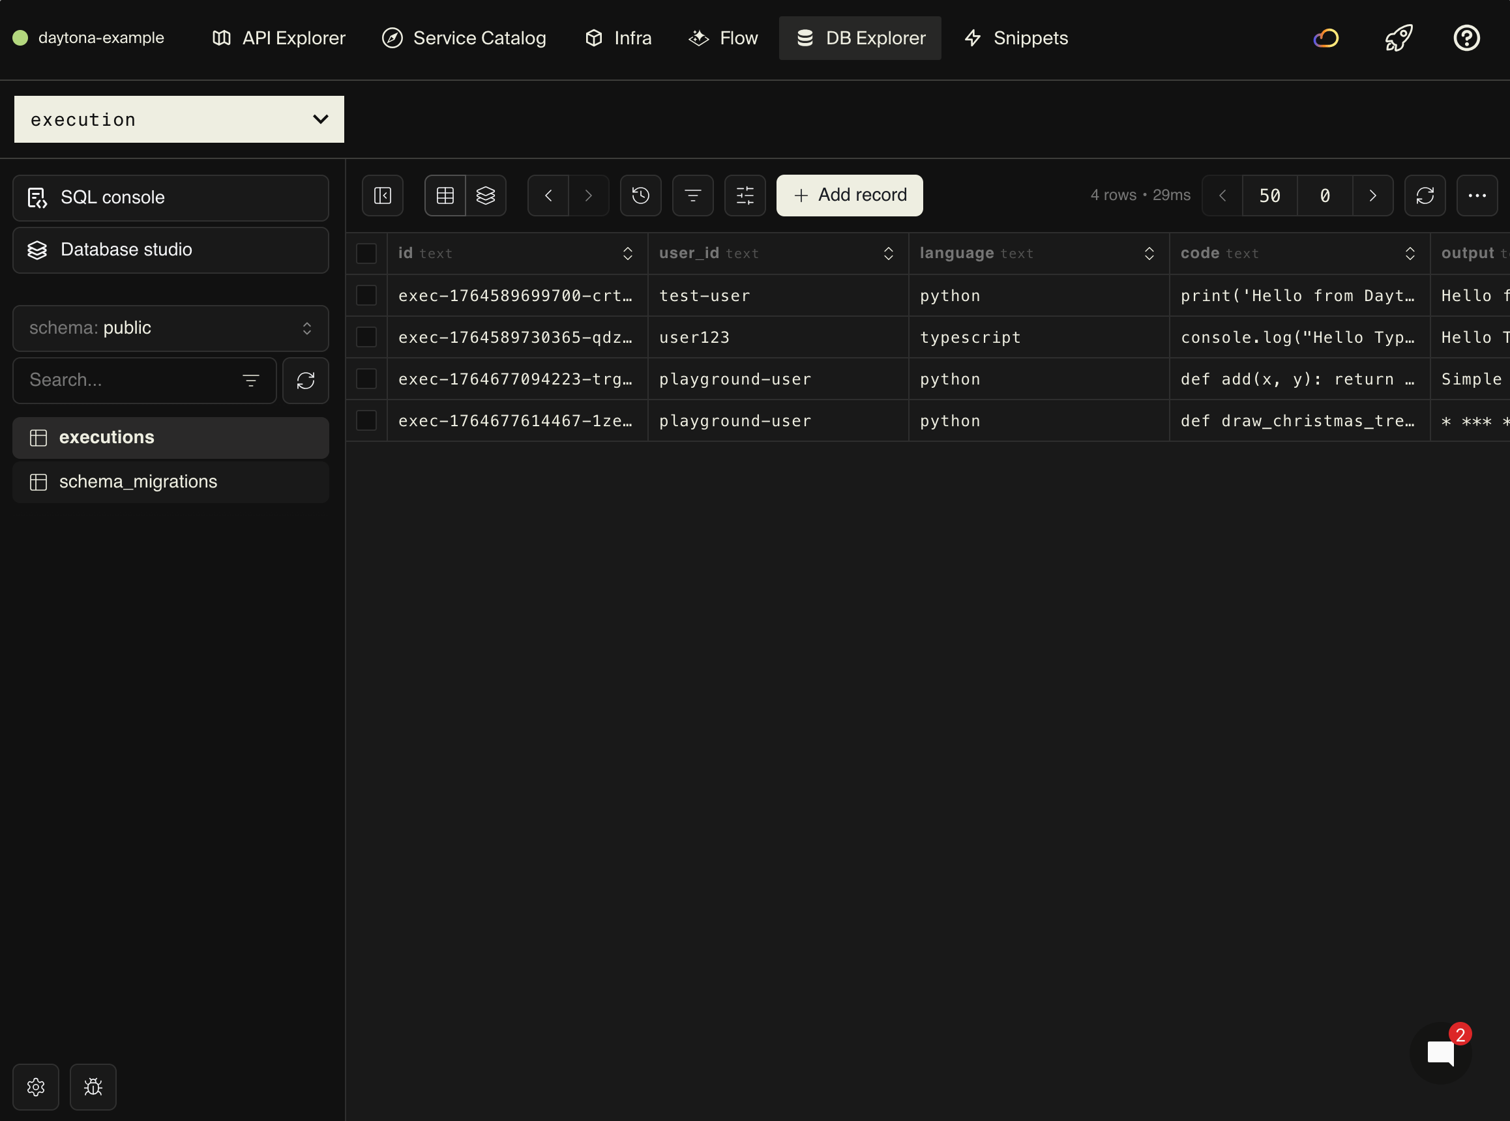Image resolution: width=1510 pixels, height=1121 pixels.
Task: Switch to stacked layers view
Action: point(486,196)
